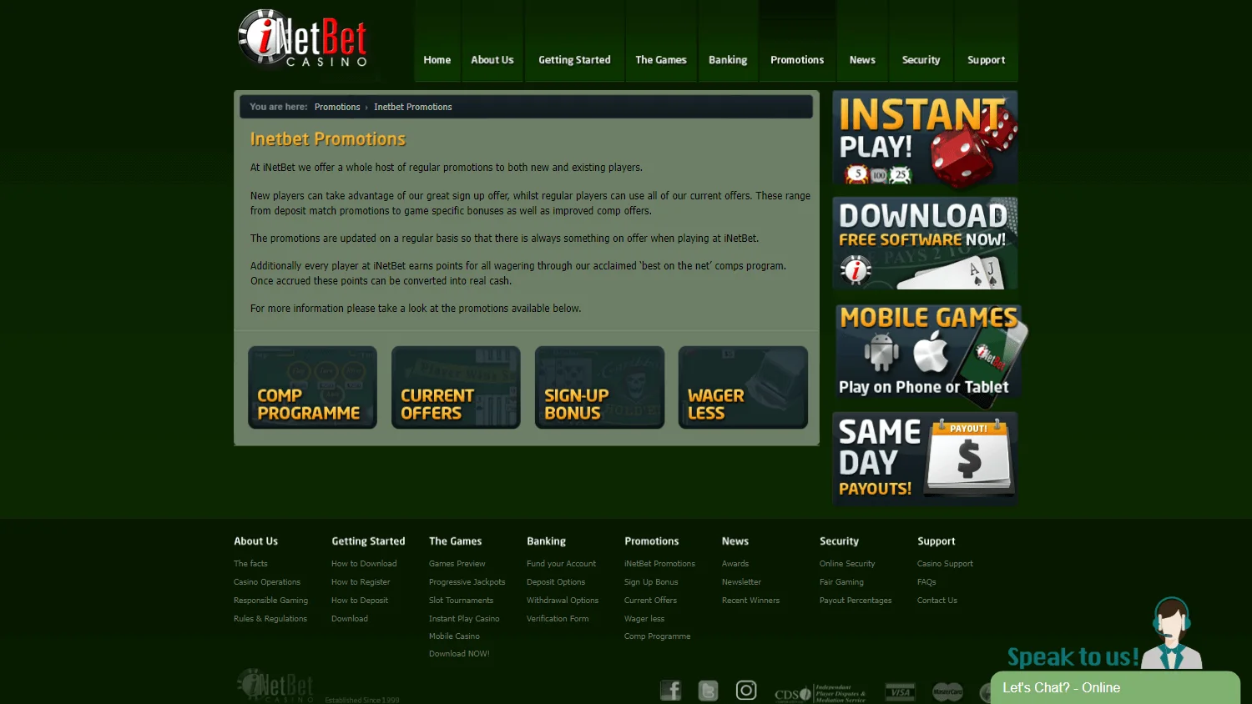Click Responsible Gaming footer link
The width and height of the screenshot is (1252, 704).
click(270, 601)
